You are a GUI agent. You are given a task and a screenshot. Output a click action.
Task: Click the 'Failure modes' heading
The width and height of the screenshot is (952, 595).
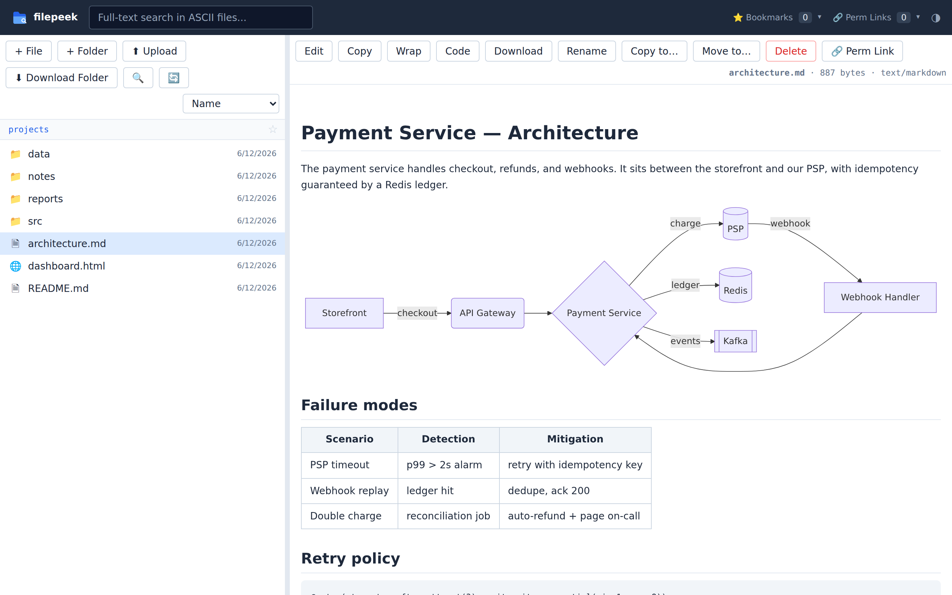[x=359, y=405]
